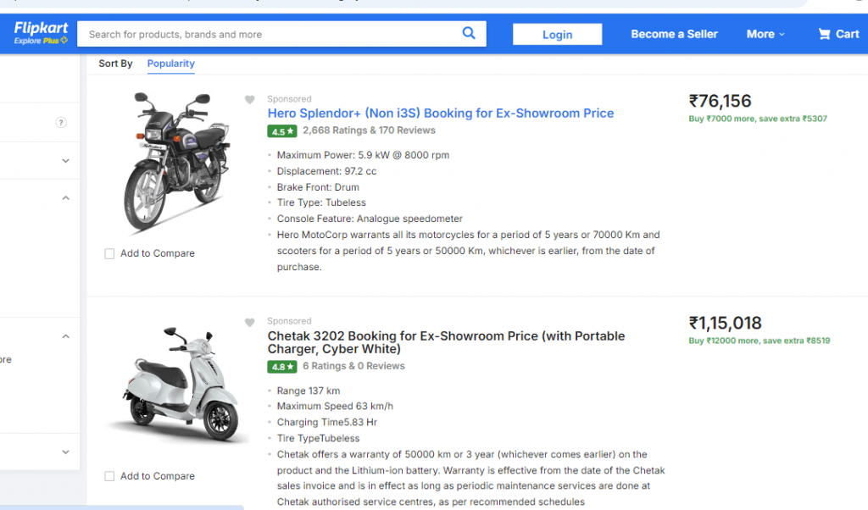The height and width of the screenshot is (510, 868).
Task: Click the Login button
Action: pyautogui.click(x=557, y=35)
